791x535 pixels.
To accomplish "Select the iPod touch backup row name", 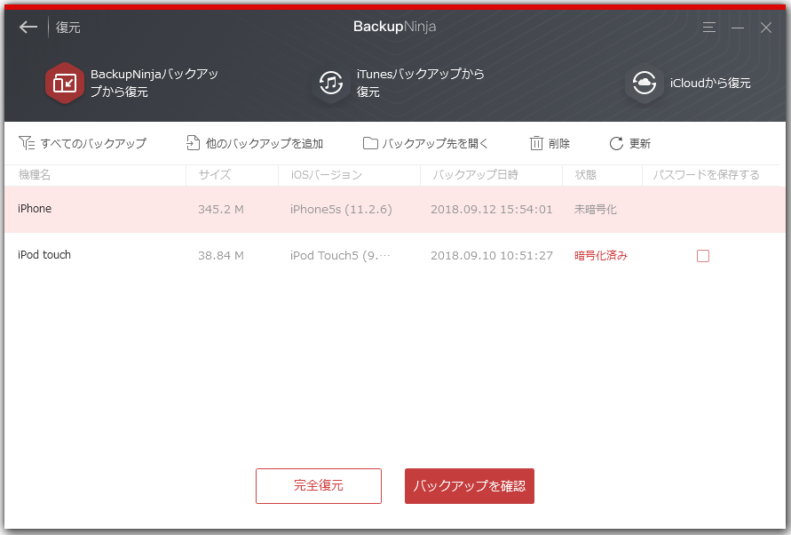I will pyautogui.click(x=44, y=255).
